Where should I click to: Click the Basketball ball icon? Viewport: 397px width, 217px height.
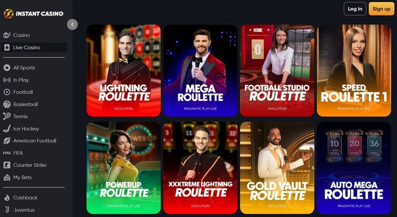[7, 104]
